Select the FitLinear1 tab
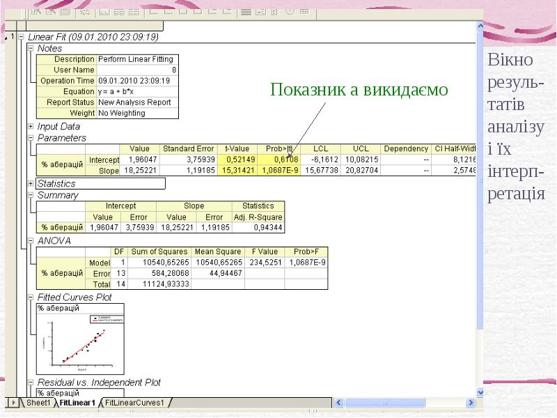557x418 pixels. pos(76,403)
